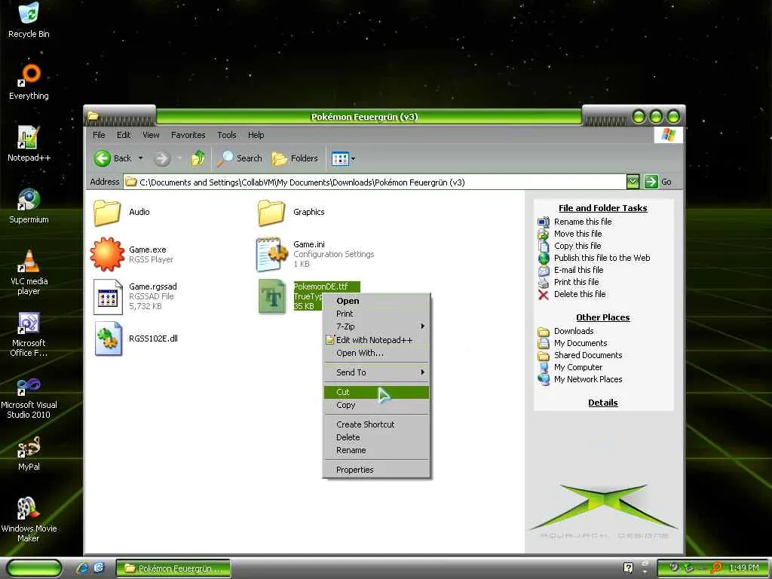
Task: Launch Microsoft Visual Studio 2010 shortcut
Action: click(x=29, y=397)
